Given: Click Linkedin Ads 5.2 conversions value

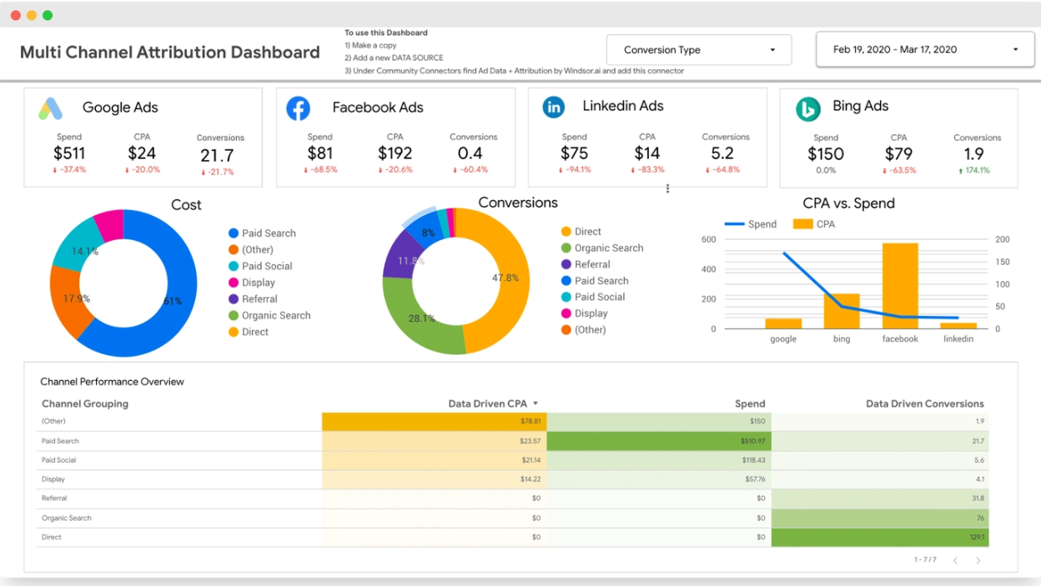Looking at the screenshot, I should [722, 153].
